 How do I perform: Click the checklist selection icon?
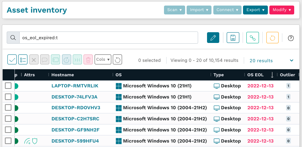[23, 60]
